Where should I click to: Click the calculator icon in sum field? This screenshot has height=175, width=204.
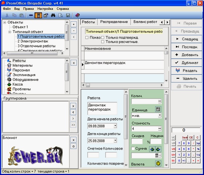pos(157,155)
